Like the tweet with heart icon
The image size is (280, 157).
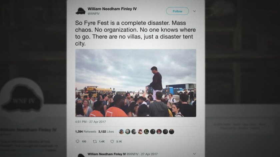[x=112, y=141]
